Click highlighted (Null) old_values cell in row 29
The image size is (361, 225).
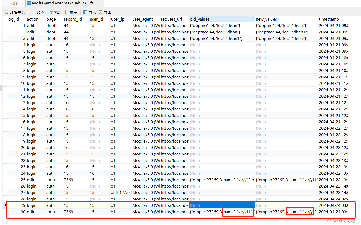pos(222,205)
